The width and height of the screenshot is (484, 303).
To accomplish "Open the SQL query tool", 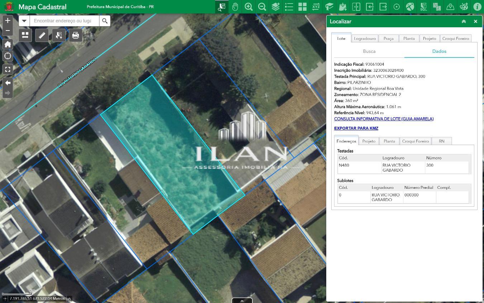I will [x=423, y=6].
